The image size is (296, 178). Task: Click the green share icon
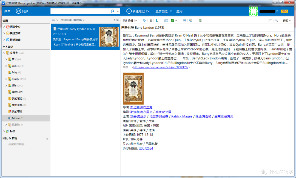[x=173, y=20]
